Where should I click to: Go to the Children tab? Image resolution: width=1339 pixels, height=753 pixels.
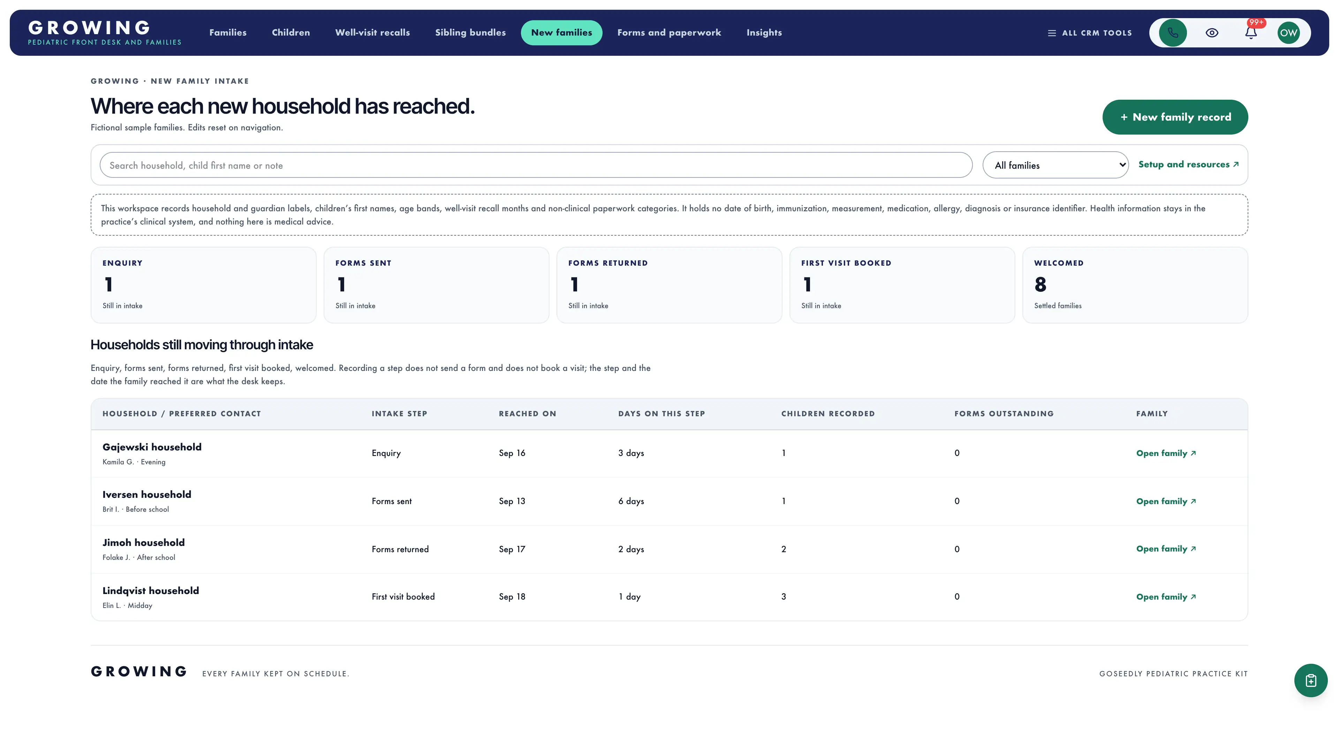click(x=290, y=33)
